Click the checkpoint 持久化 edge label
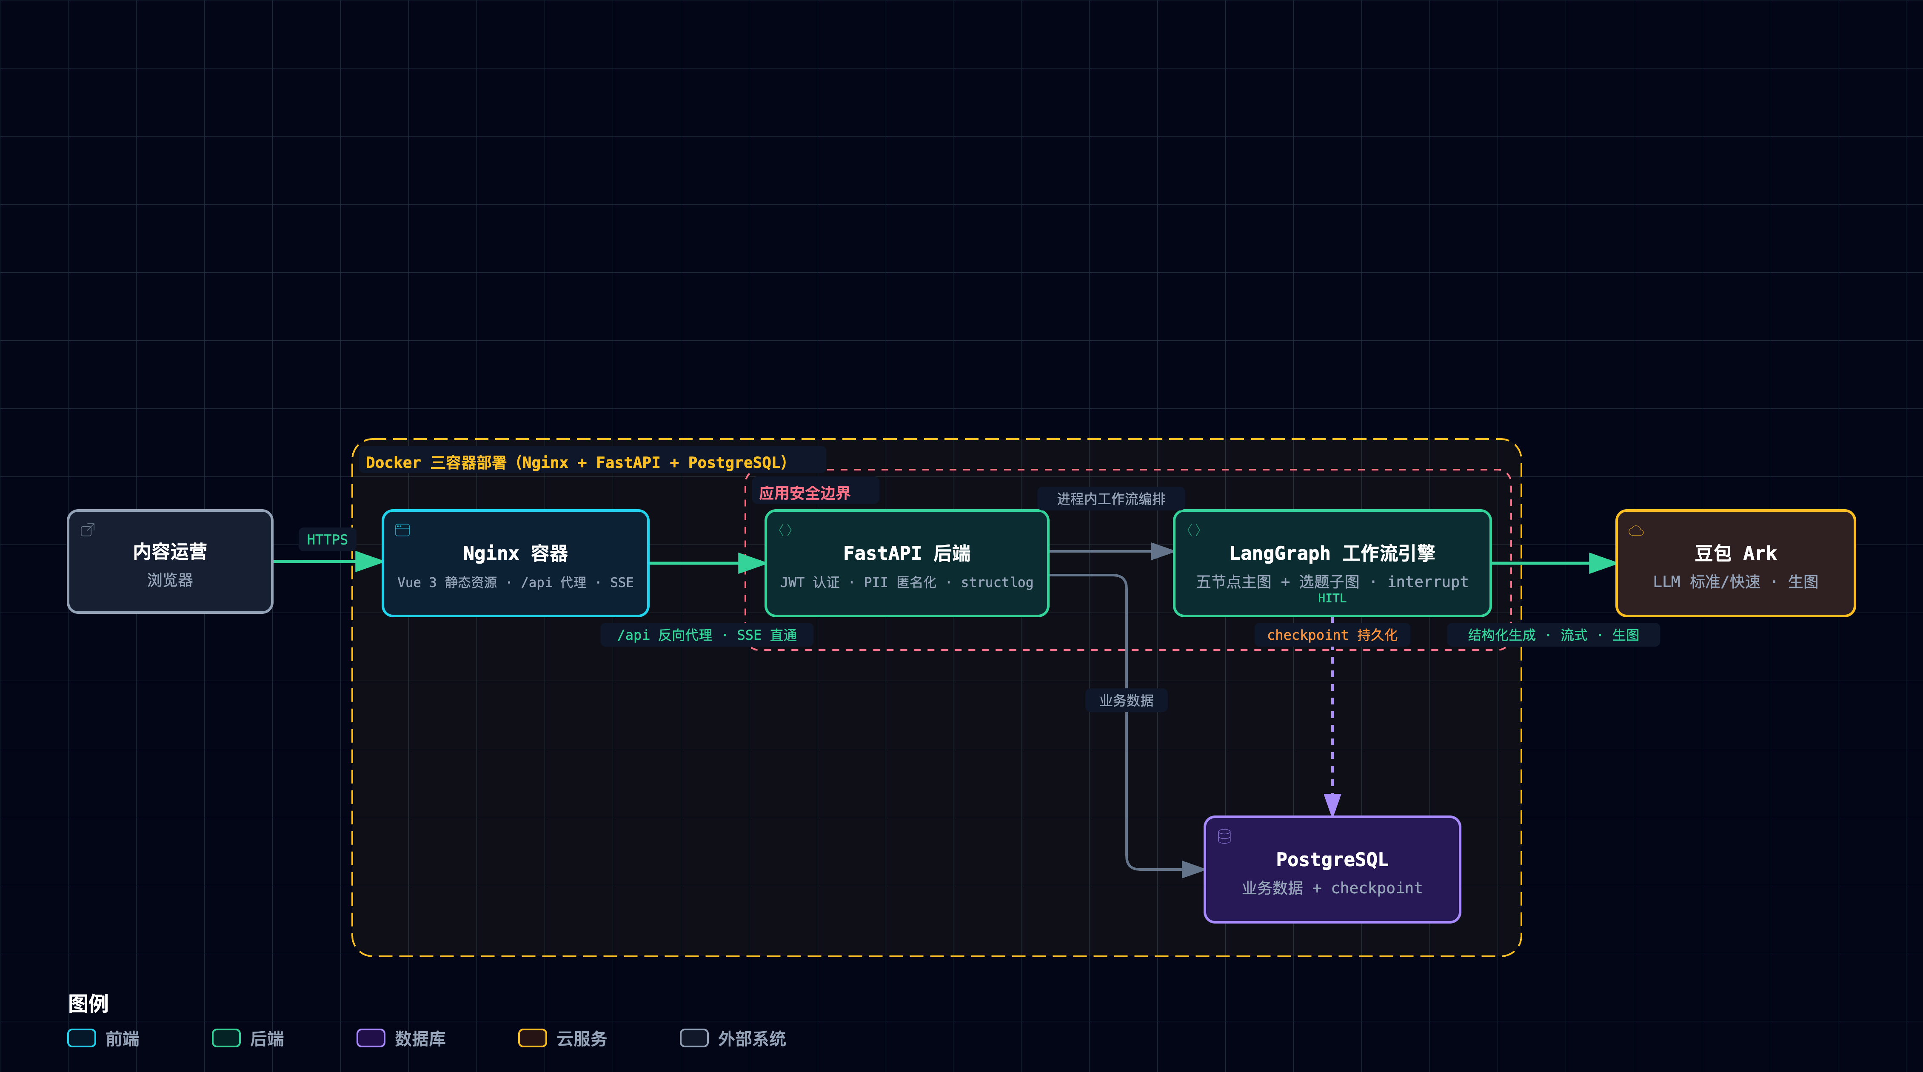The height and width of the screenshot is (1072, 1923). (1332, 635)
